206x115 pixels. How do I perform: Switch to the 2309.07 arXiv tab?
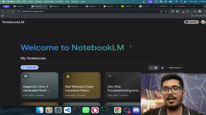coord(128,6)
